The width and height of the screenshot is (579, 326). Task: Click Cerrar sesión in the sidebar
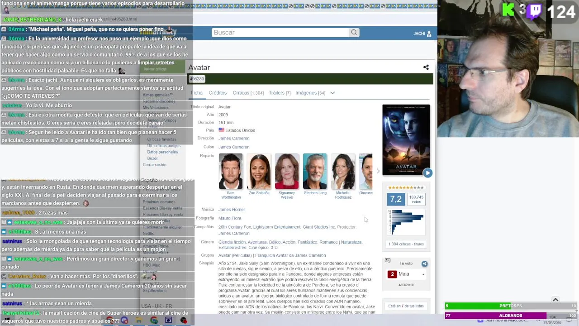[155, 165]
